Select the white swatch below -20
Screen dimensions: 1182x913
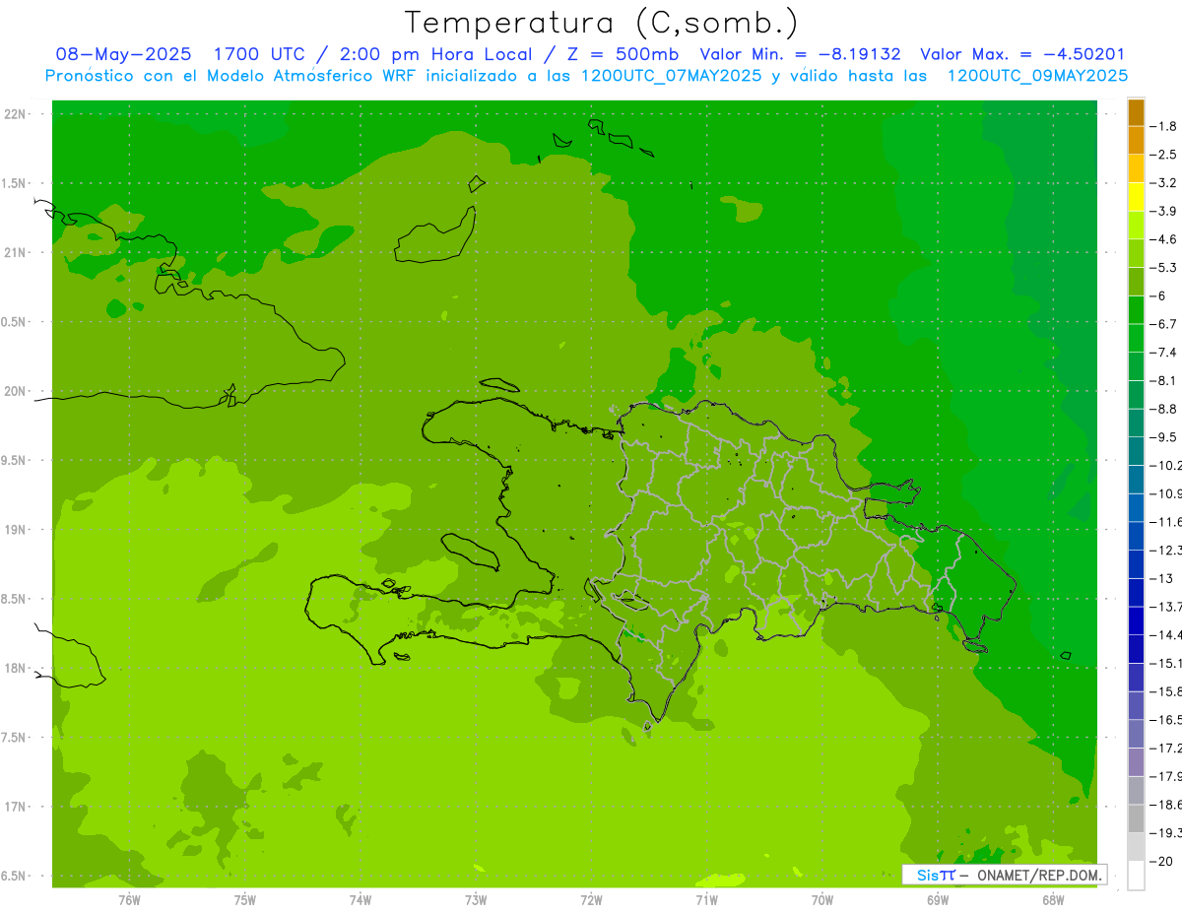pyautogui.click(x=1136, y=876)
